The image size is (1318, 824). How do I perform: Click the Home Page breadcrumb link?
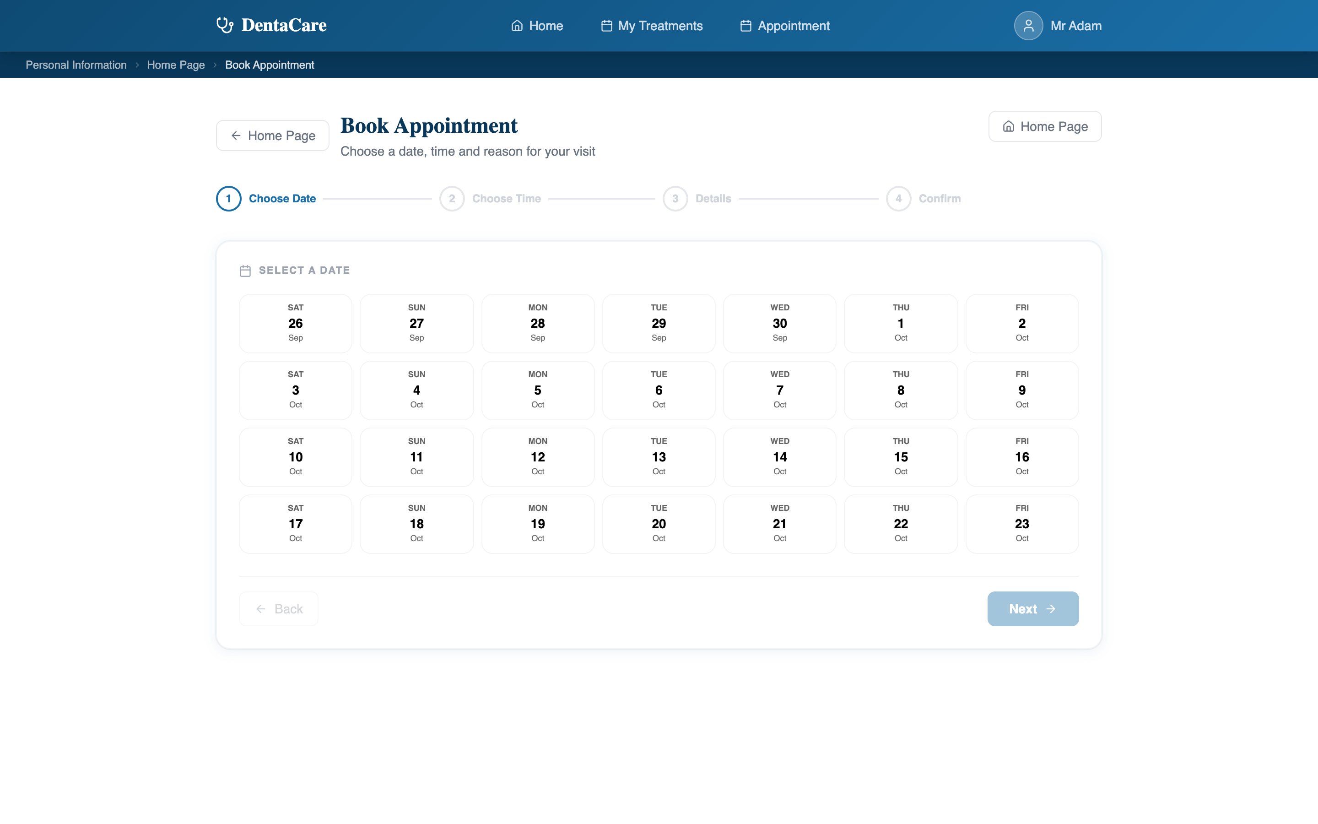[176, 65]
